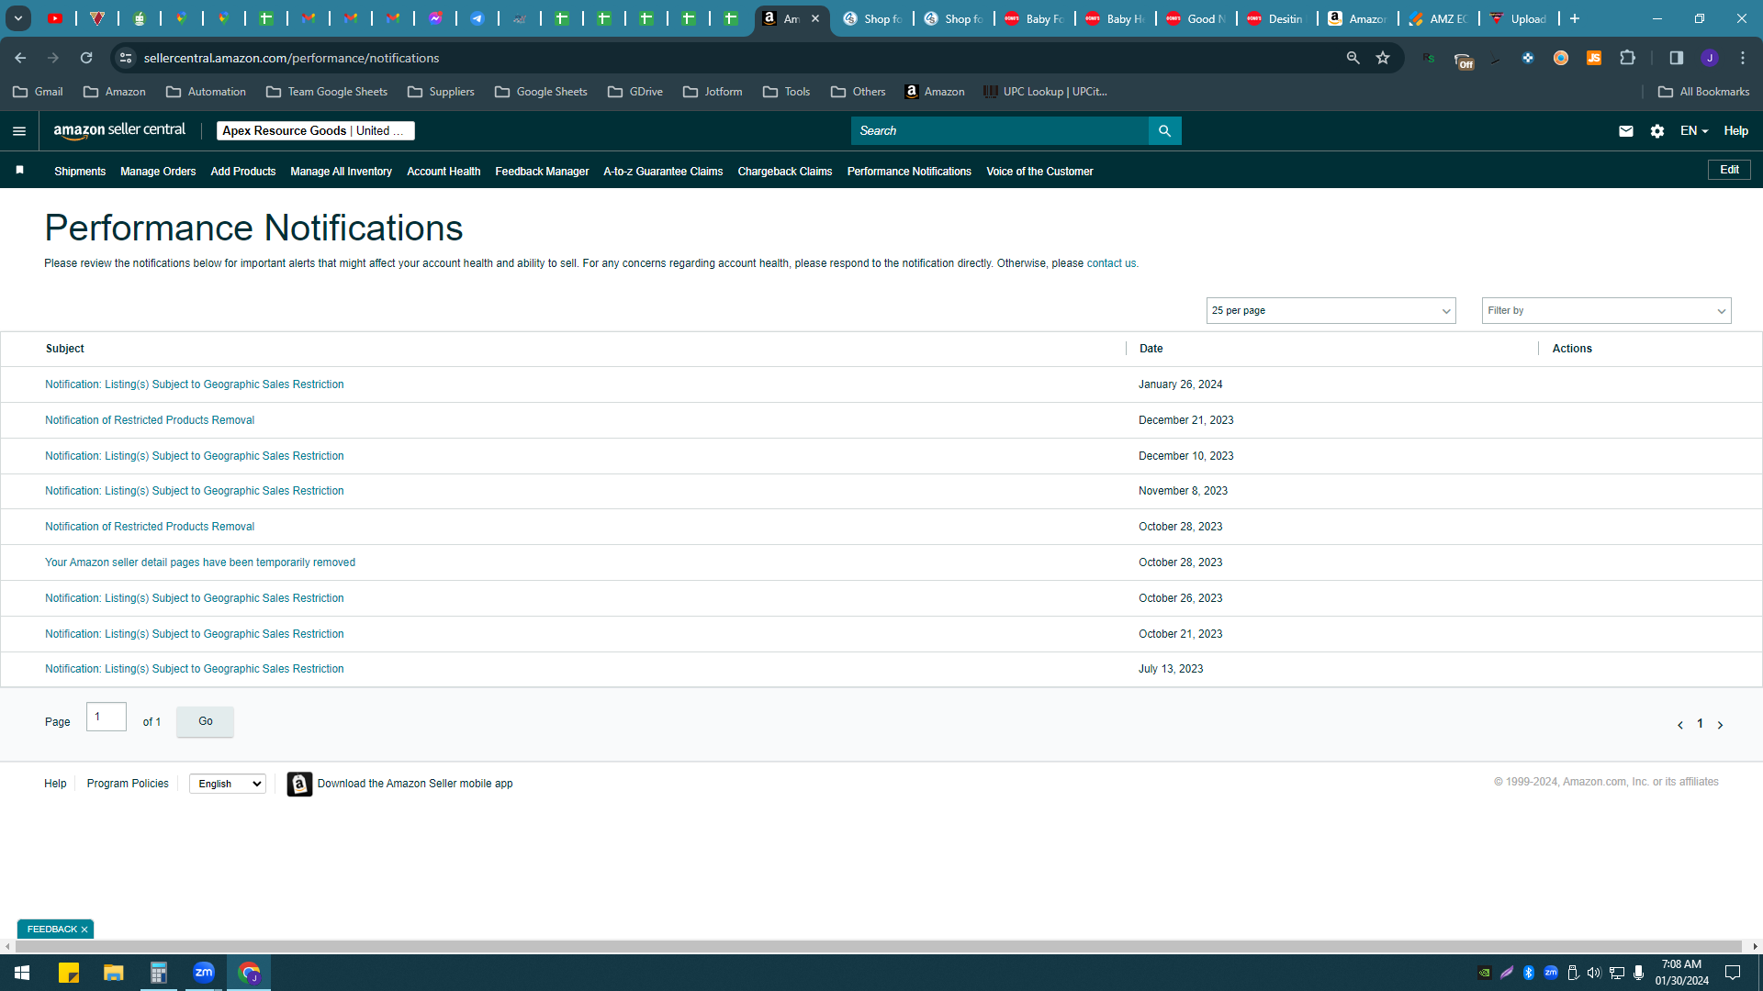Click the footer Help link
Viewport: 1763px width, 991px height.
pyautogui.click(x=55, y=784)
